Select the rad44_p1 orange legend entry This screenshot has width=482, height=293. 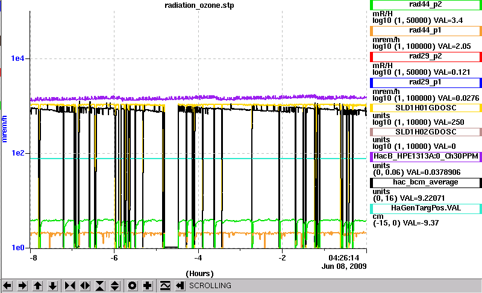pyautogui.click(x=426, y=30)
